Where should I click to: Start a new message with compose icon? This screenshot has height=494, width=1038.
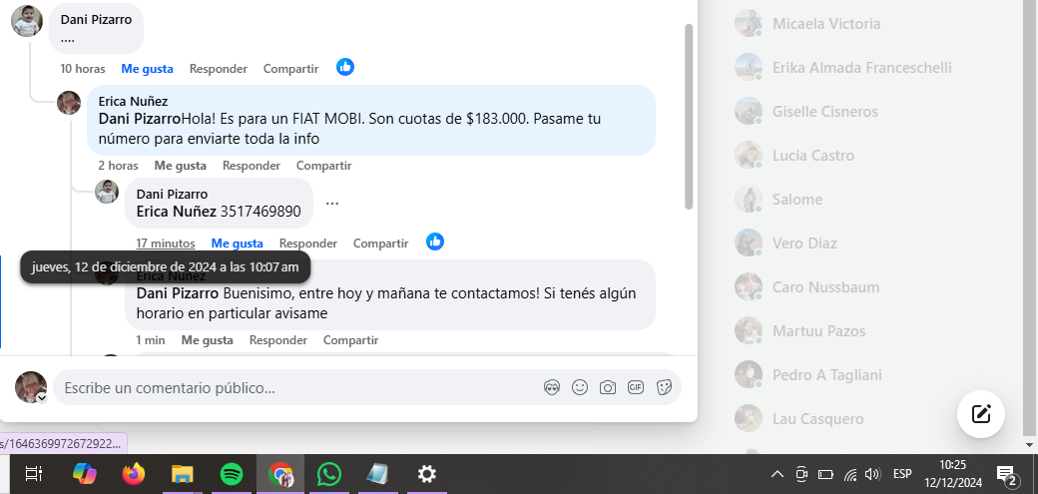click(981, 414)
